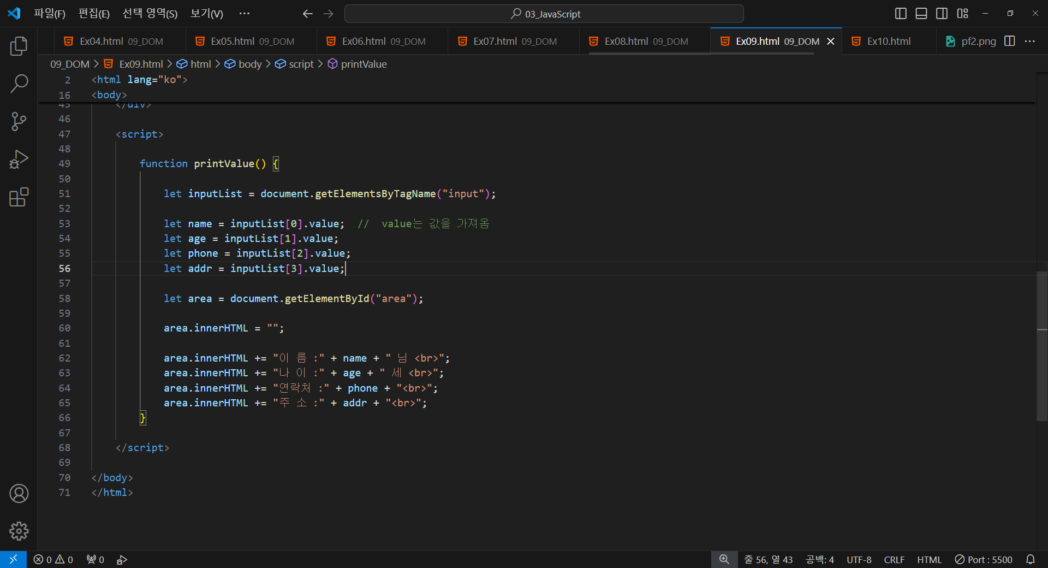Viewport: 1048px width, 568px height.
Task: Go back with the left arrow
Action: tap(307, 14)
